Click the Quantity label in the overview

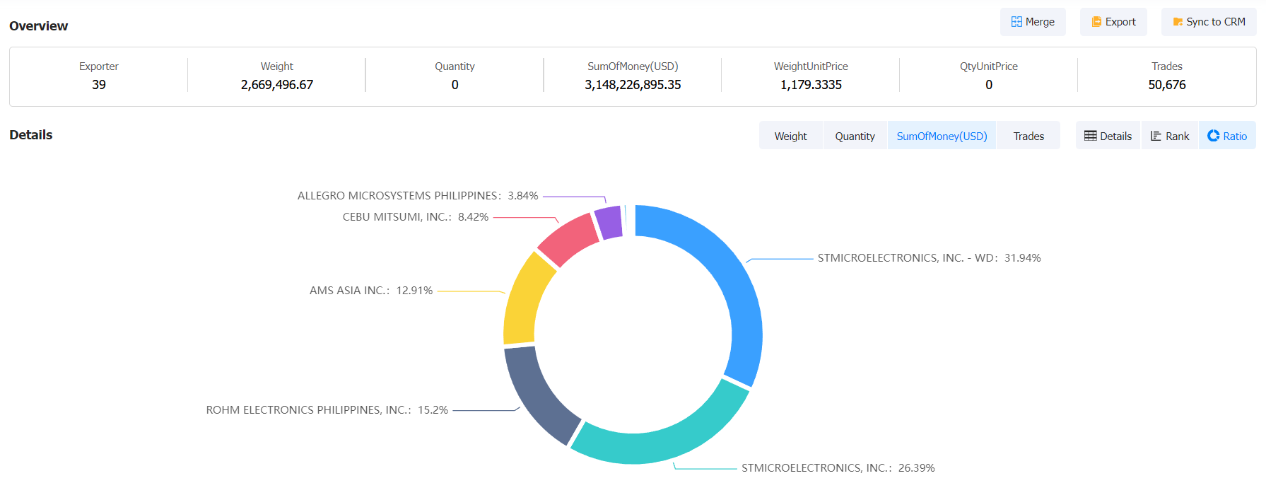pos(455,66)
